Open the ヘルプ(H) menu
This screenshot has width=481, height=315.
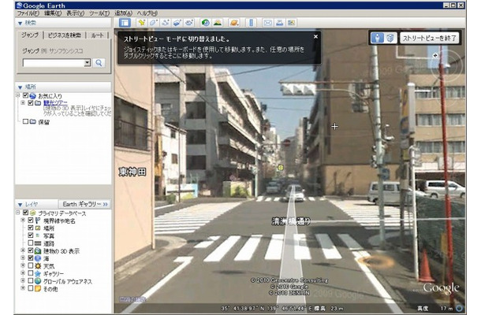pos(147,13)
